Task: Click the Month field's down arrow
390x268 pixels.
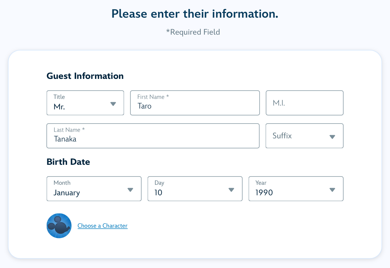Action: [x=130, y=190]
